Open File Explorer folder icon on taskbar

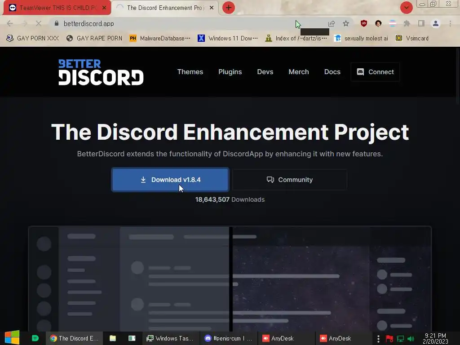click(113, 338)
